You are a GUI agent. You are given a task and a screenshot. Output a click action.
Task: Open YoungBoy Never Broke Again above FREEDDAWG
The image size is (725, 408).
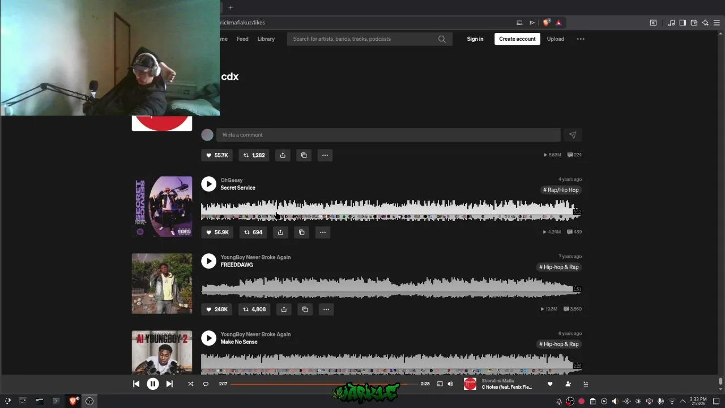(x=255, y=257)
